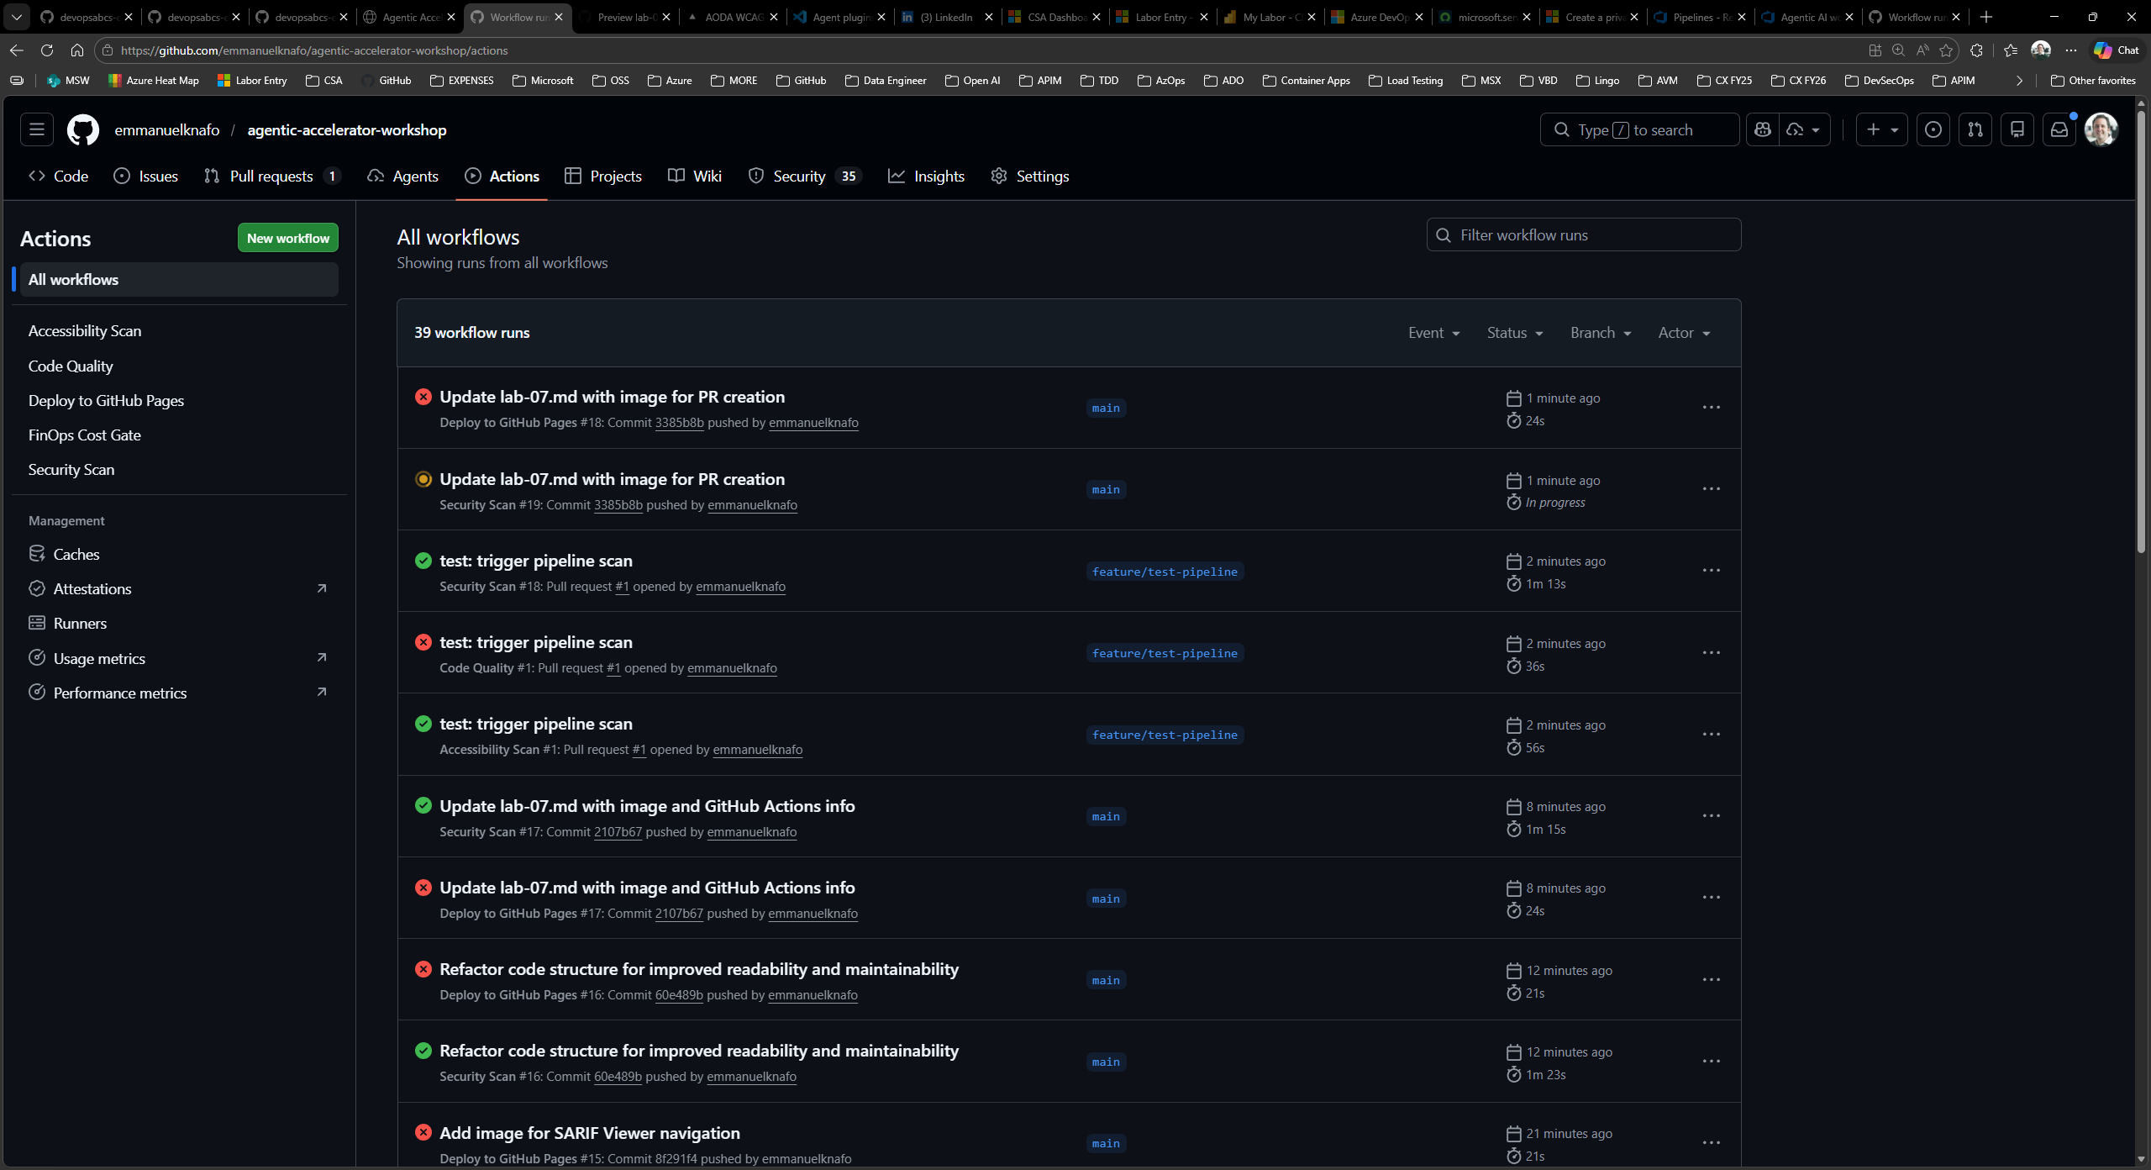Screen dimensions: 2151x1170
Task: Expand the Event filter dropdown
Action: (x=1433, y=332)
